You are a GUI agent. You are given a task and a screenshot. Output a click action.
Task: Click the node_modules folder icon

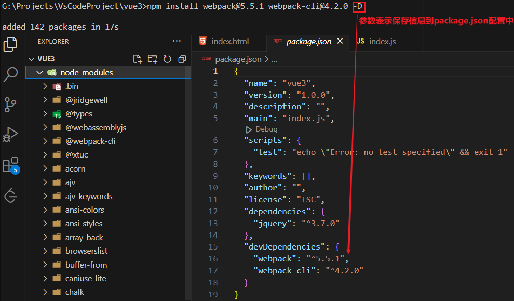point(52,73)
